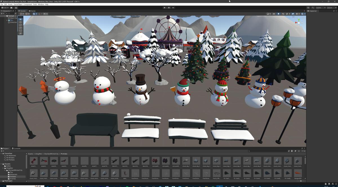Viewport: 338px width, 187px height.
Task: Open the GameObject menu
Action: point(18,5)
